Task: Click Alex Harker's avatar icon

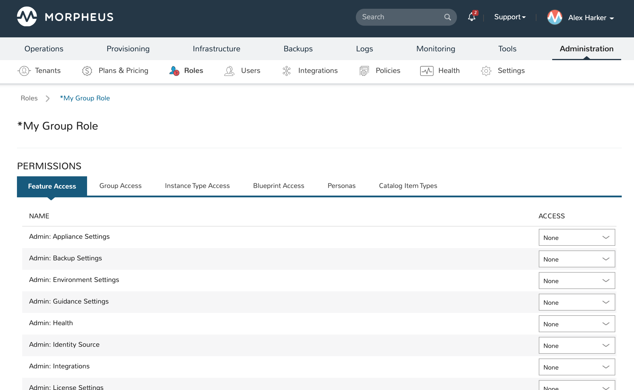Action: 555,18
